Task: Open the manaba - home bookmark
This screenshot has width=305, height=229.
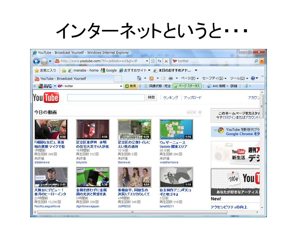Action: click(83, 70)
